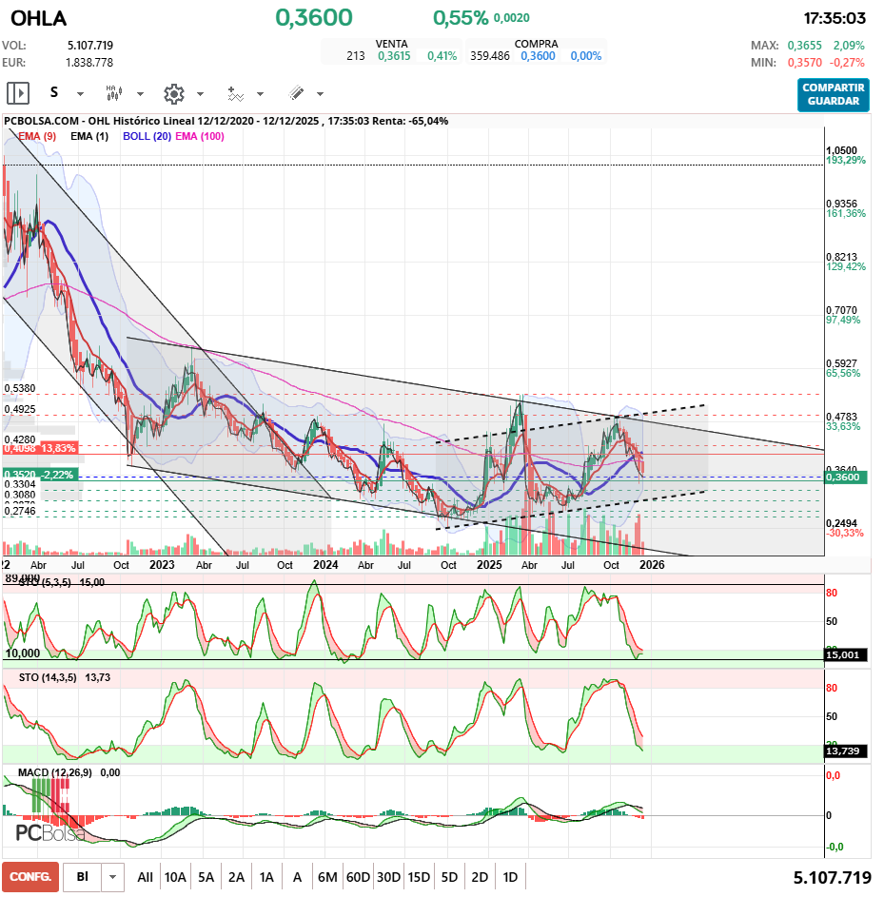Screen dimensions: 884x897
Task: Click the 13,739 stochastic value tag
Action: click(x=846, y=751)
